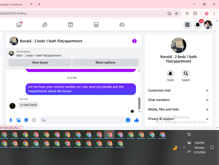Click the sender name Ronald above message
Image resolution: width=219 pixels, height=165 pixels.
coord(24,99)
